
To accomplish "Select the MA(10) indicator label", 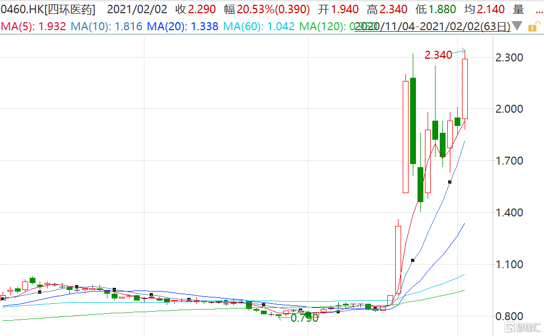I will [107, 26].
